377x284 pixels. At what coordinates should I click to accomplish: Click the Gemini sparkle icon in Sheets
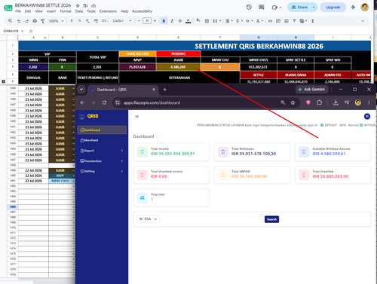point(353,8)
